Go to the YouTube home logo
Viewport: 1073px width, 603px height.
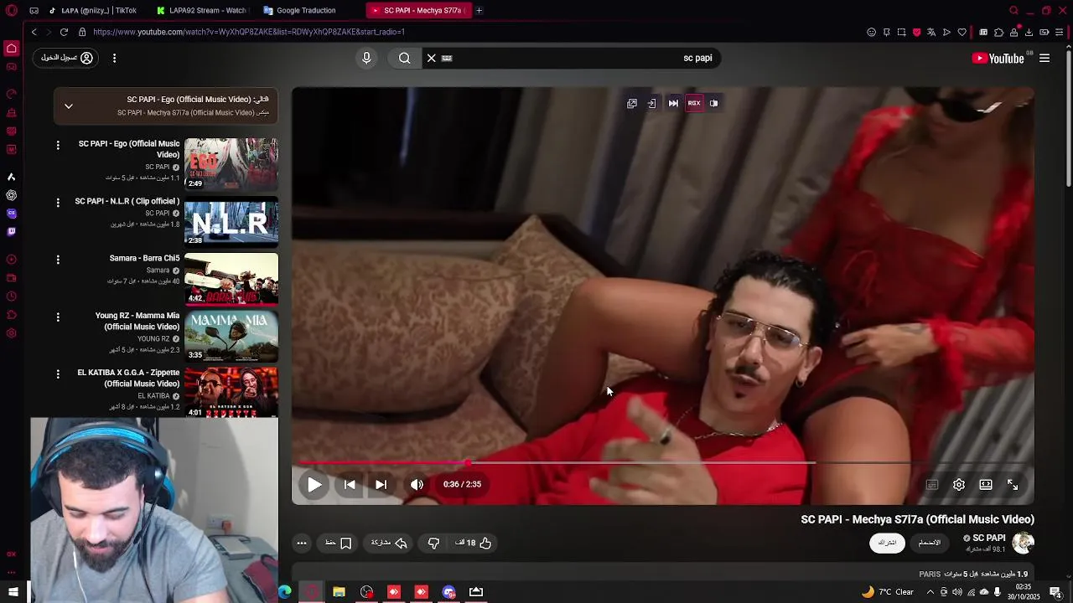click(x=998, y=58)
